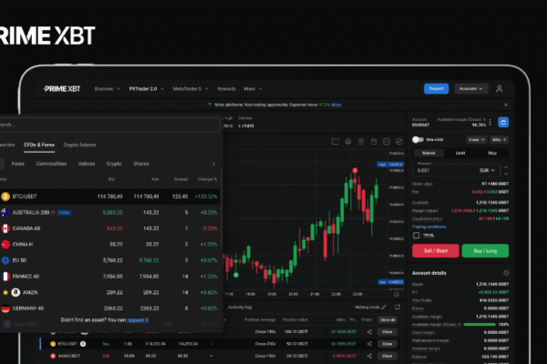
Task: Click the Germany flag icon
Action: click(x=5, y=308)
